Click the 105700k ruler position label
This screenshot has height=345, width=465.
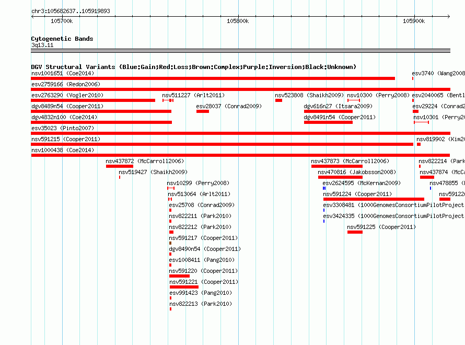pos(62,21)
